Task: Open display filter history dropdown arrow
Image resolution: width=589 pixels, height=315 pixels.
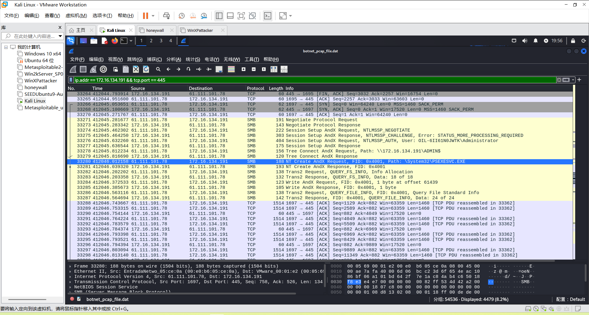Action: coord(573,80)
